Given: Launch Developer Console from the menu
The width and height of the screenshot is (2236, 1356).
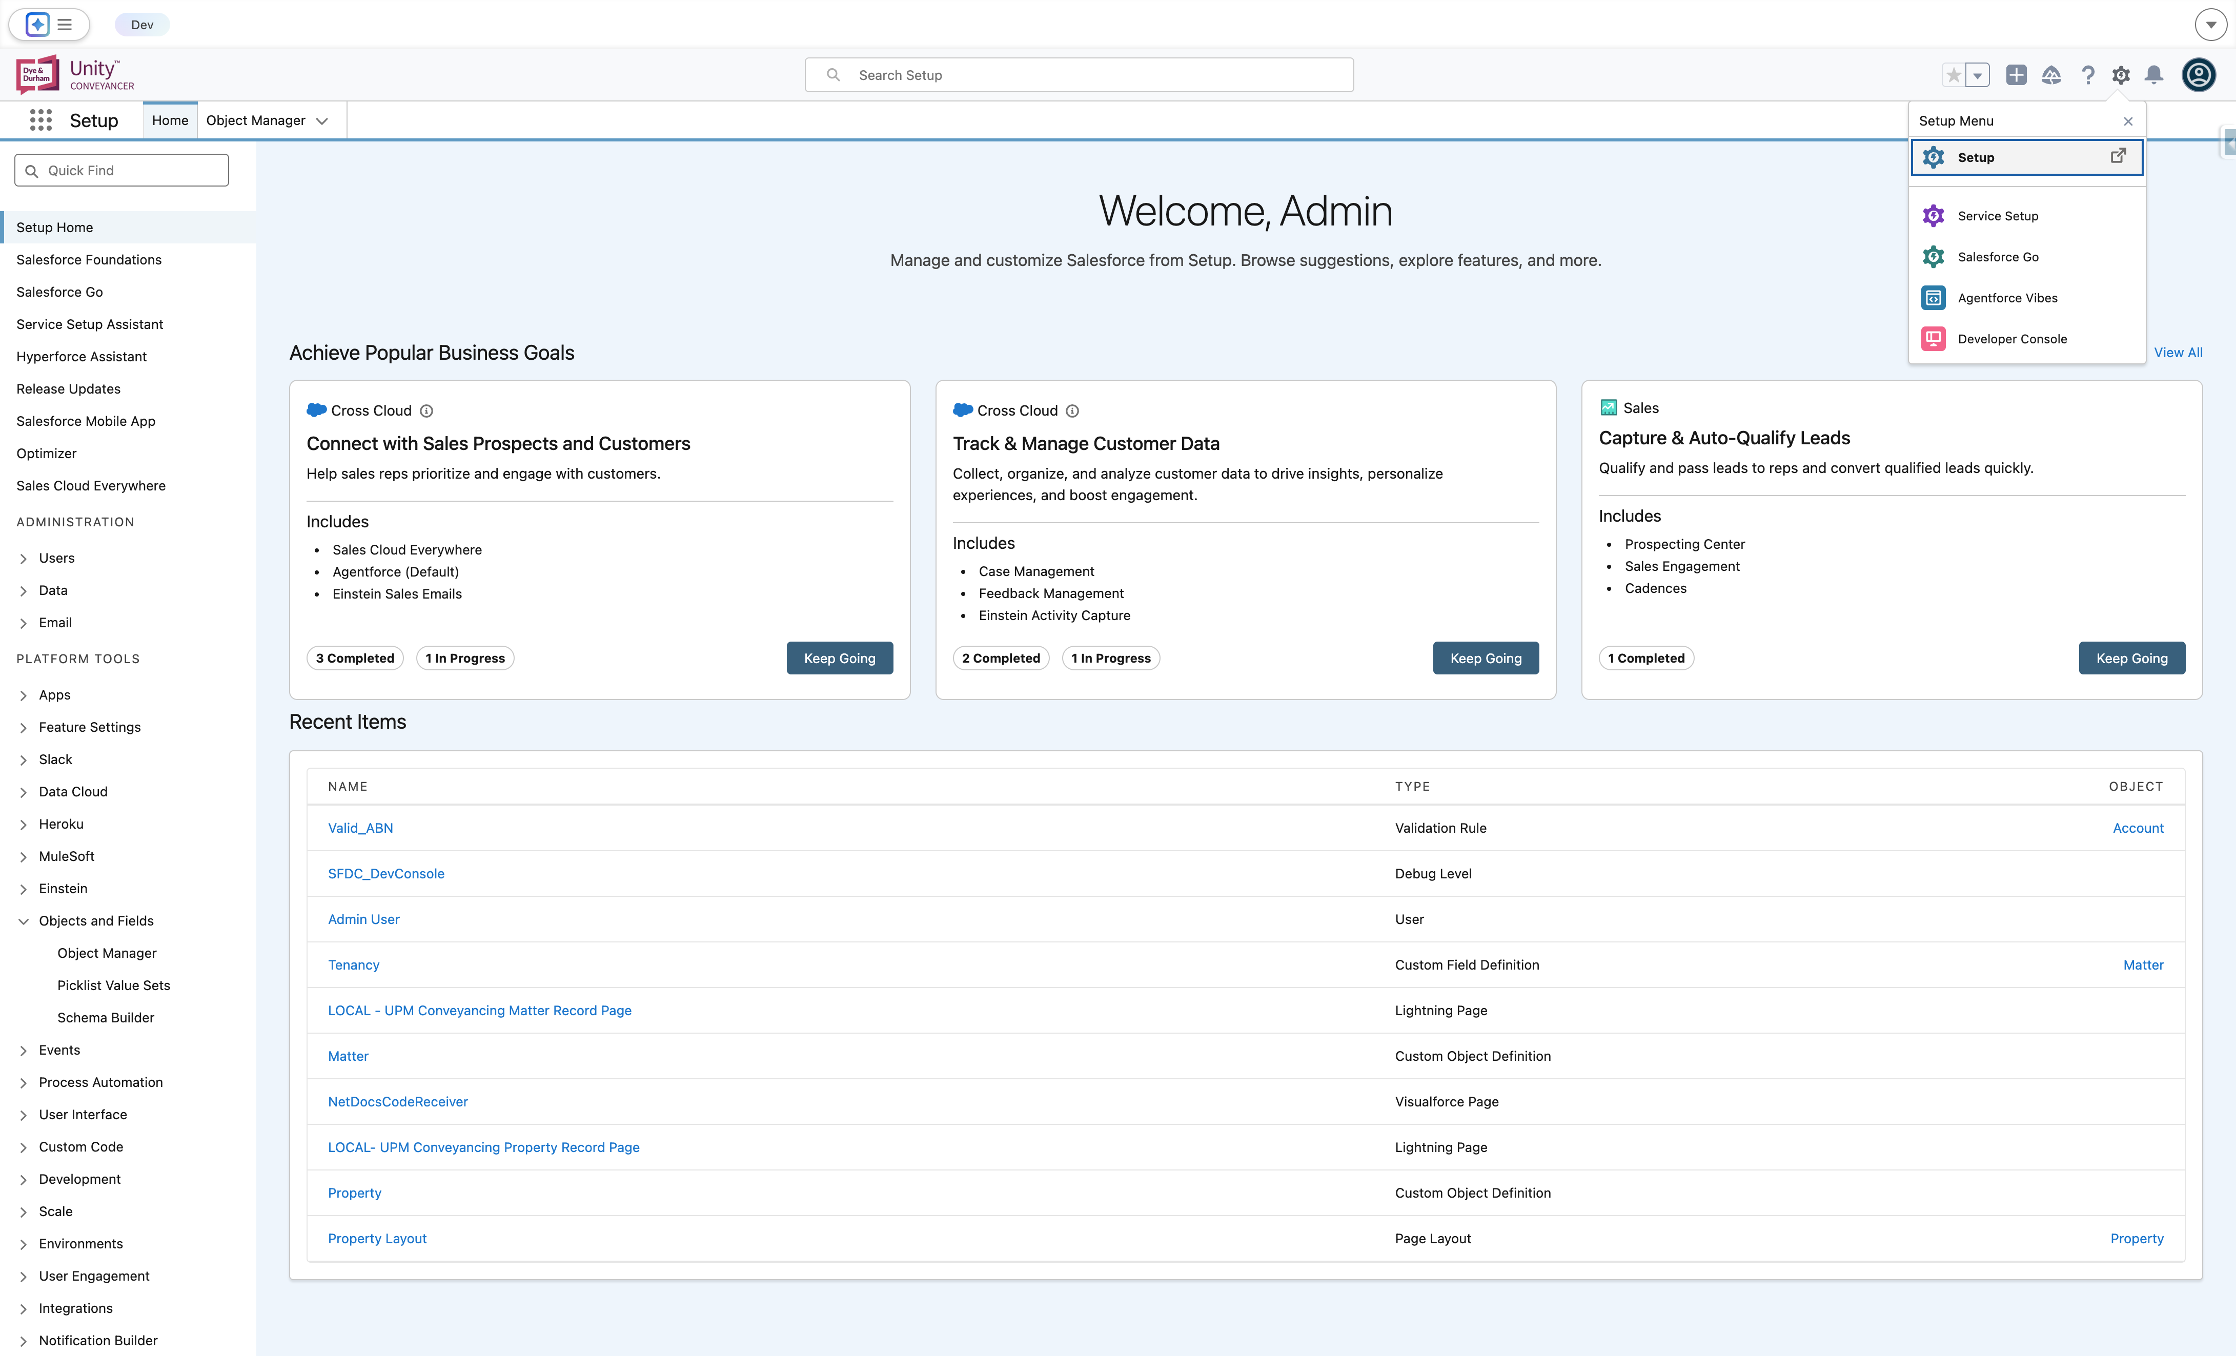Looking at the screenshot, I should click(x=2026, y=338).
